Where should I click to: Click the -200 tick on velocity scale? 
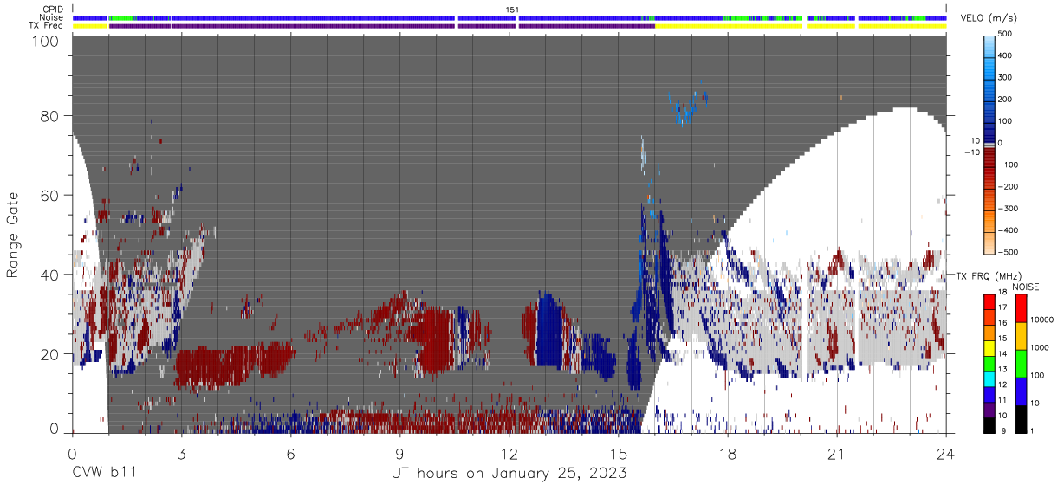(1008, 187)
